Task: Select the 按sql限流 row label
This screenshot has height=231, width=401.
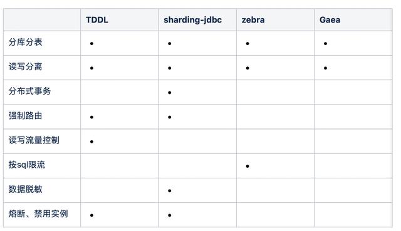Action: (26, 165)
